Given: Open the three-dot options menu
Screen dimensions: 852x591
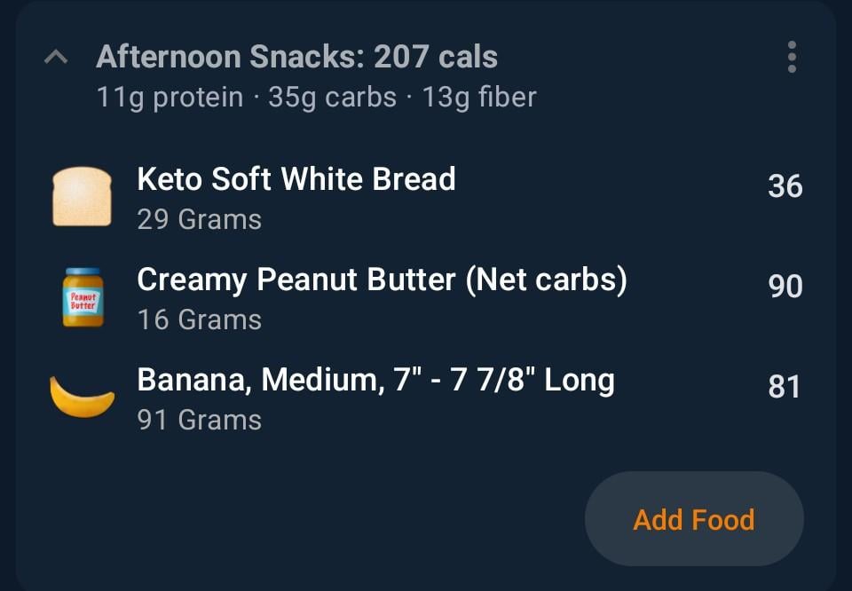Looking at the screenshot, I should [x=791, y=58].
